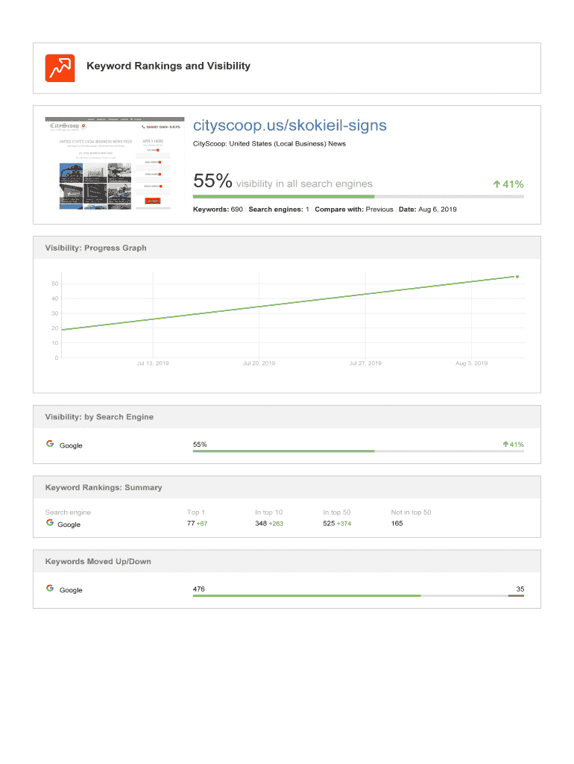This screenshot has width=574, height=764.
Task: Click the red moved-down bar under 35
Action: point(516,596)
